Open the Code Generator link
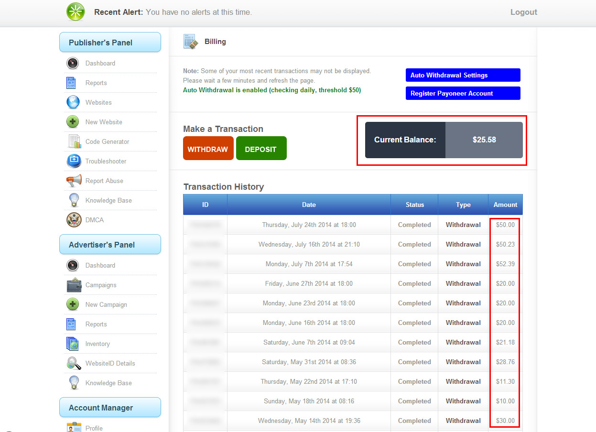The height and width of the screenshot is (432, 596). (107, 141)
